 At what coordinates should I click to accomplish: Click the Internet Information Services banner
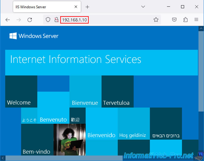click(x=102, y=63)
